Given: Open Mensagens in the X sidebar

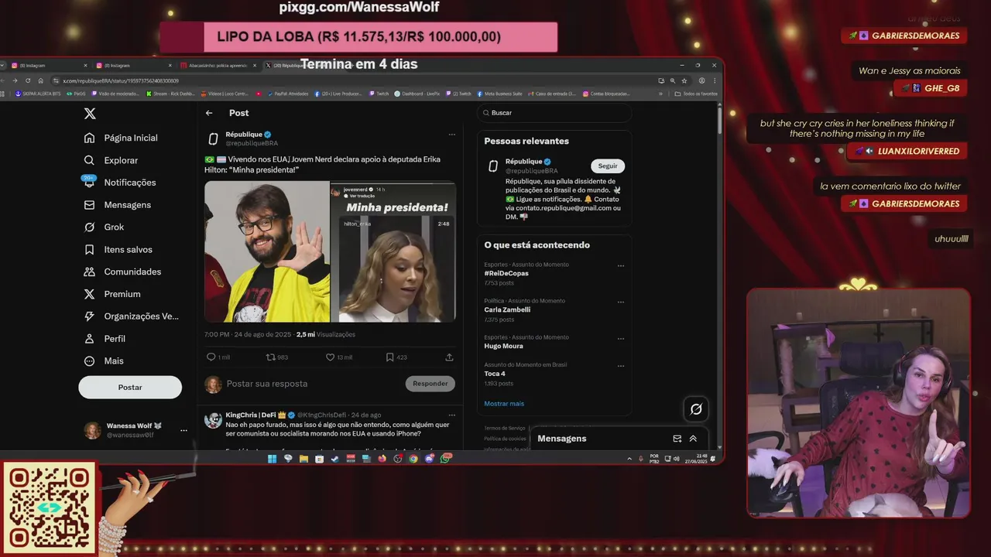Looking at the screenshot, I should click(117, 205).
